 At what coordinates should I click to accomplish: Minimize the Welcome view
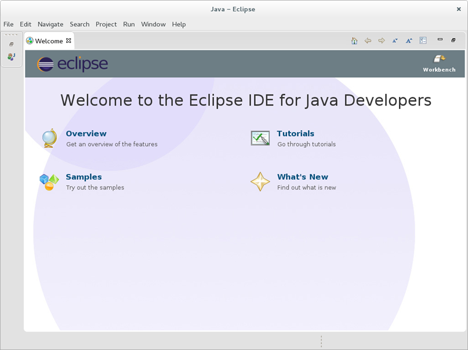[440, 39]
